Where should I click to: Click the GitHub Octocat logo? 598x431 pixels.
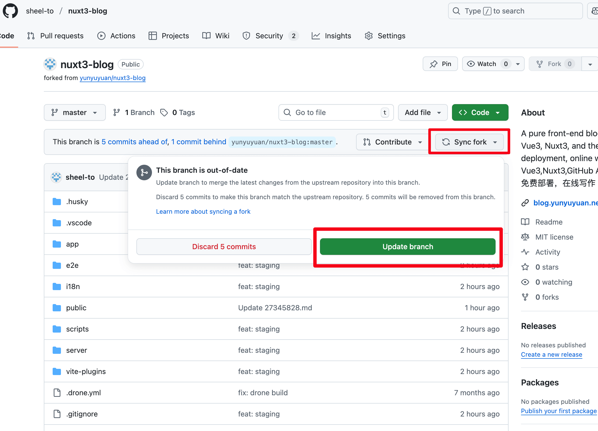tap(11, 11)
